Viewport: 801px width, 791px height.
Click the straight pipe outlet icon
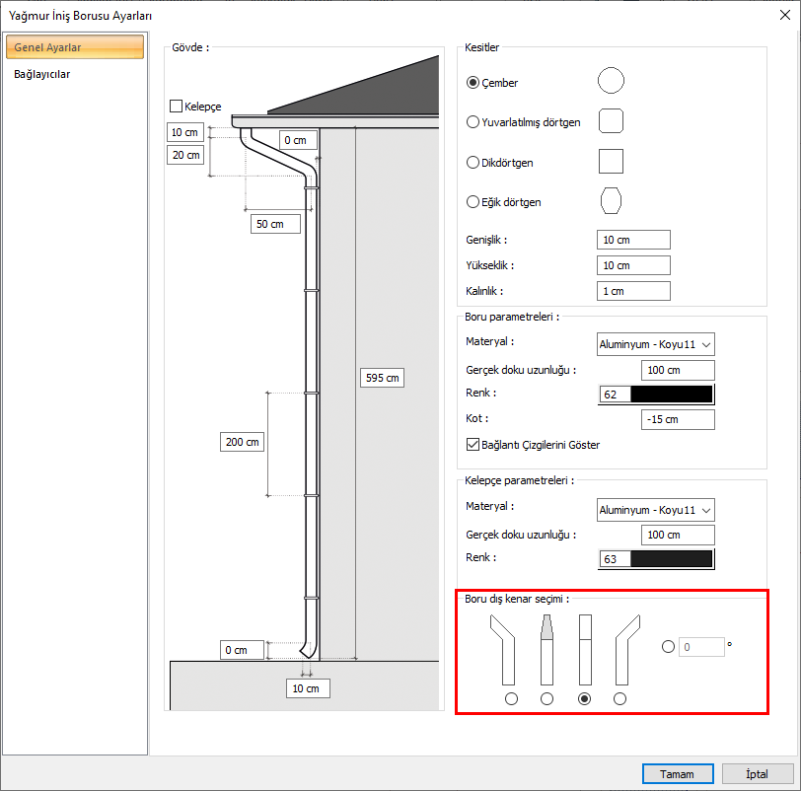click(584, 649)
